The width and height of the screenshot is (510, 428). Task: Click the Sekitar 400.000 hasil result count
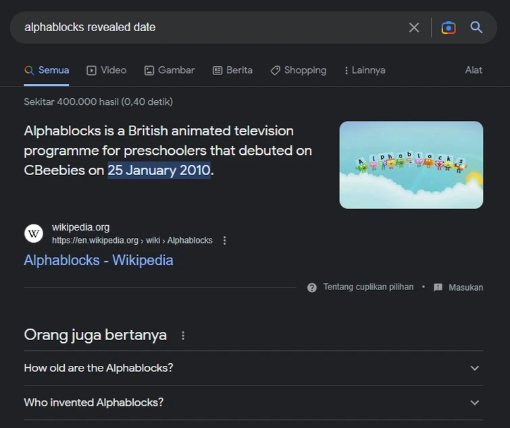(98, 102)
